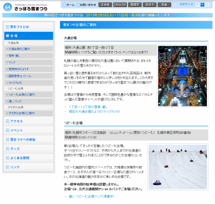The height and width of the screenshot is (205, 215).
Task: Select よくある質問 in the sidebar
Action: (28, 158)
